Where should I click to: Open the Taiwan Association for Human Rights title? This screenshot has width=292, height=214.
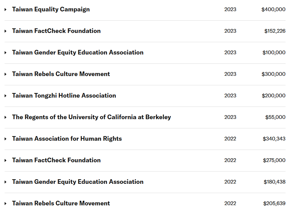pyautogui.click(x=67, y=139)
